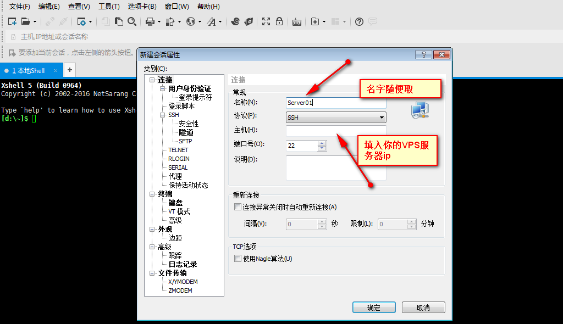Viewport: 563px width, 324px height.
Task: Open the 文件(F) menu
Action: [x=20, y=7]
